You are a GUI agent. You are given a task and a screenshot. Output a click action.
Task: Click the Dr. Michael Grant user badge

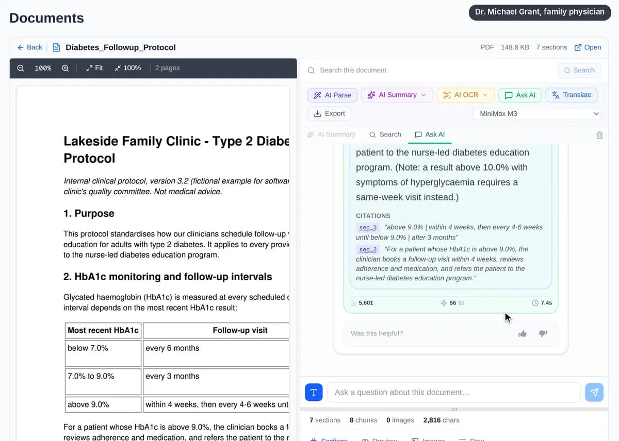click(x=540, y=12)
